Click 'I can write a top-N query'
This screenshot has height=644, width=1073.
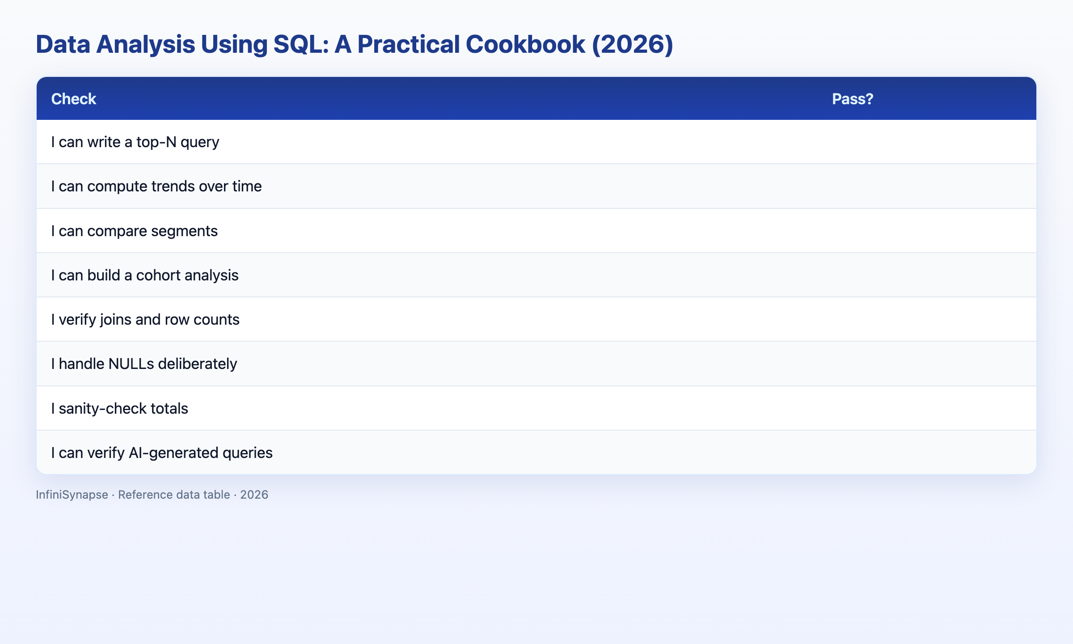[x=135, y=142]
